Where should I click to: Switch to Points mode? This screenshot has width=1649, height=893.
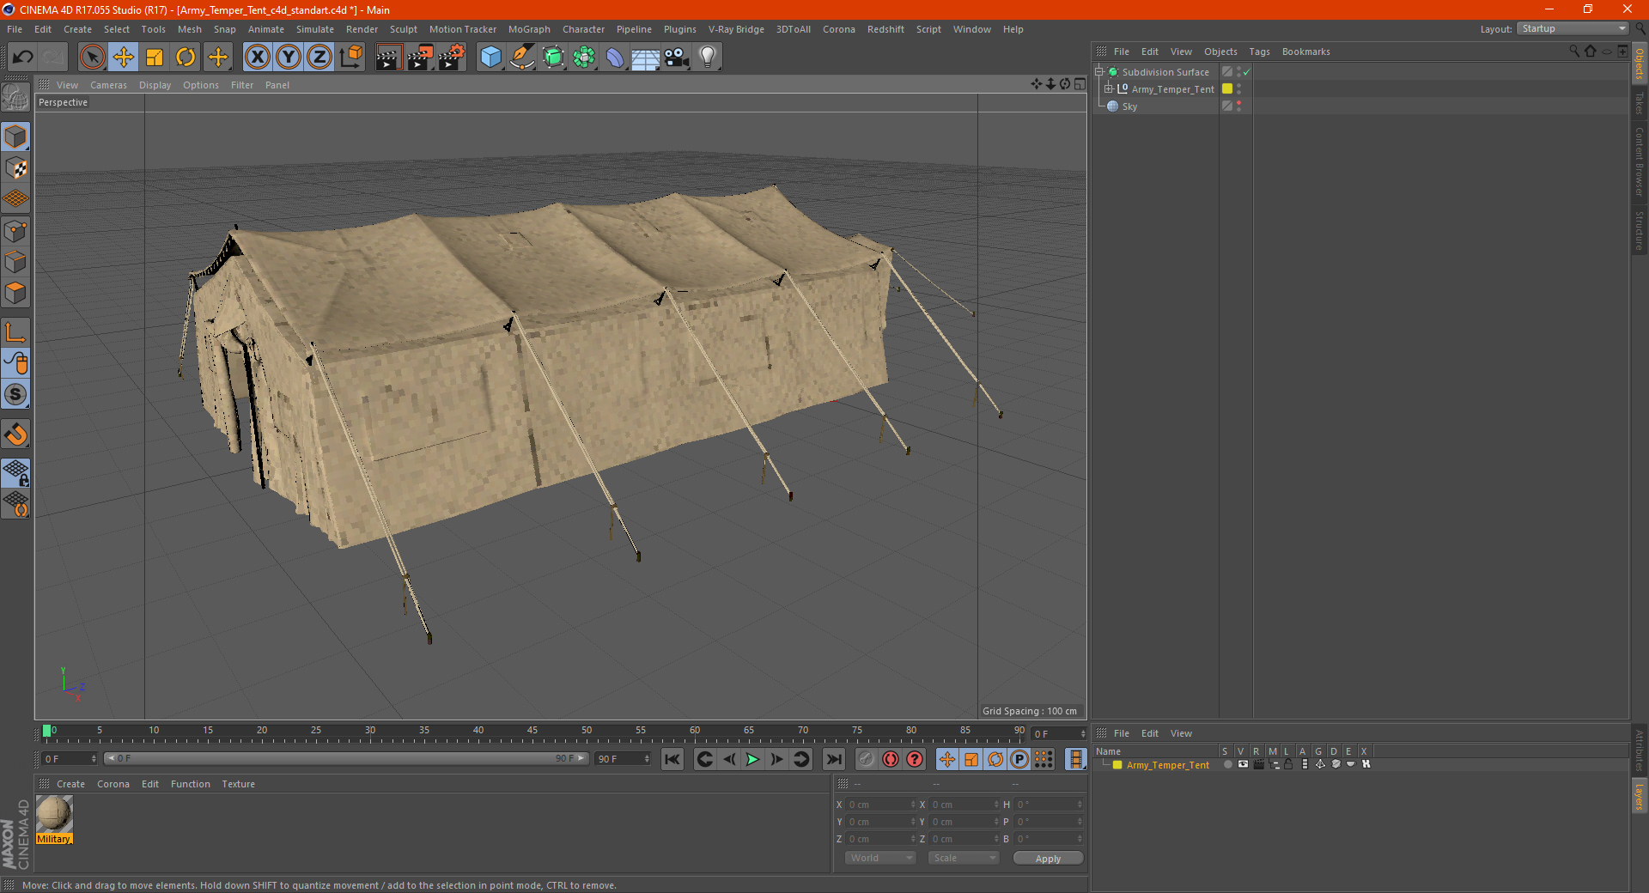tap(15, 231)
